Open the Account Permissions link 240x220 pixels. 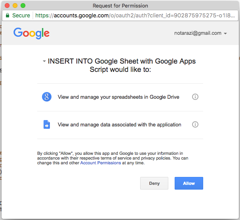pos(101,163)
